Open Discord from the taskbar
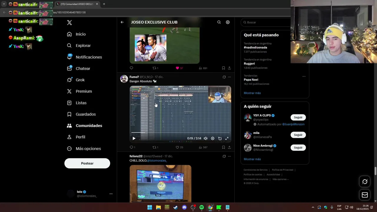 (x=184, y=207)
